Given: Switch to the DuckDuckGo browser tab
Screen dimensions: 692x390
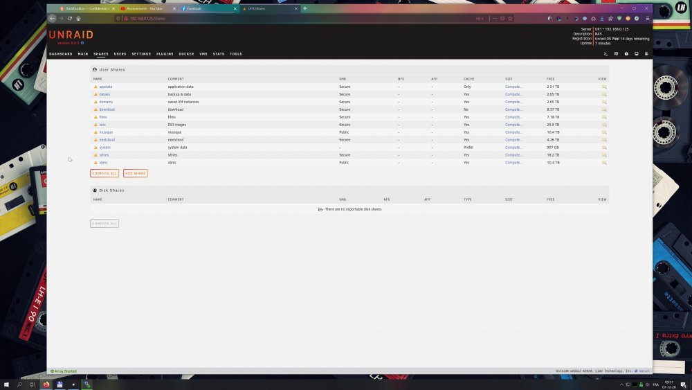Looking at the screenshot, I should [86, 8].
